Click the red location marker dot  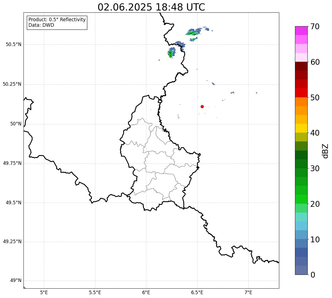pos(202,106)
